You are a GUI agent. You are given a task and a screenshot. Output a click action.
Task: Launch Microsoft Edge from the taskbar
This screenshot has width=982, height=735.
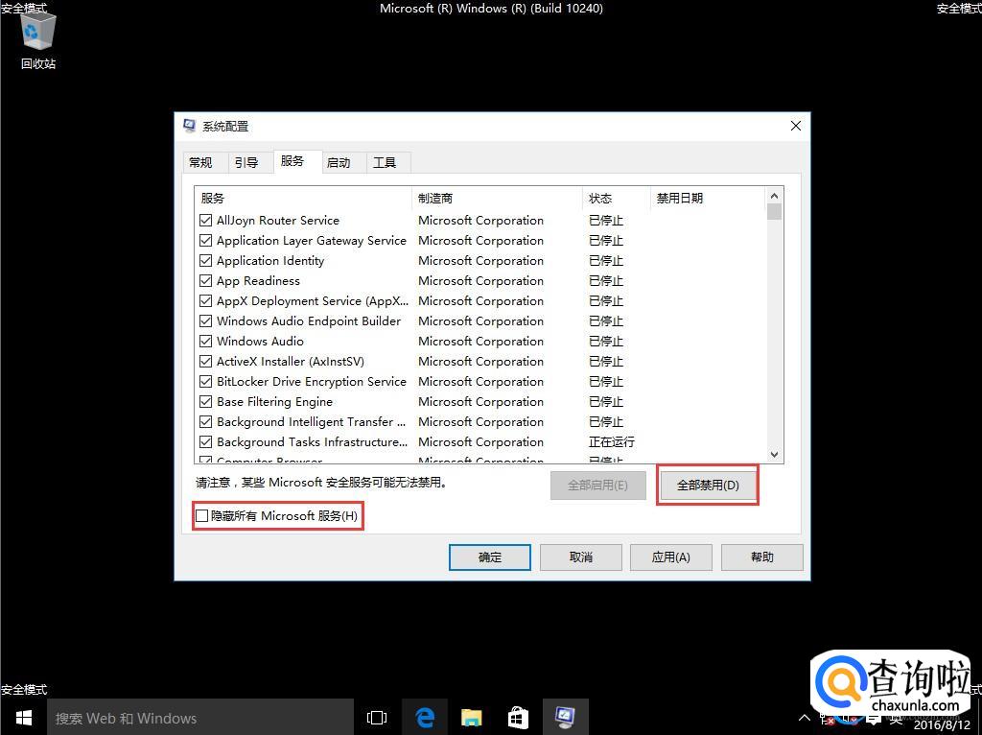click(x=425, y=718)
